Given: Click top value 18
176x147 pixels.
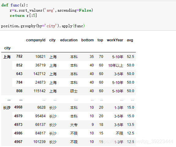Looking at the screenshot, I should point(101,125).
